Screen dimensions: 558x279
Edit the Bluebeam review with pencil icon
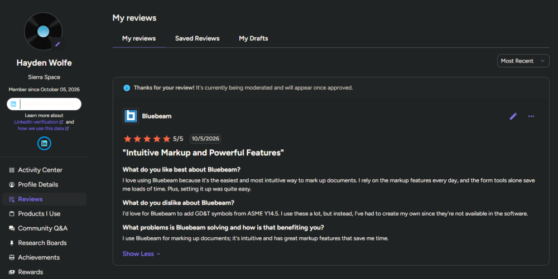point(513,116)
